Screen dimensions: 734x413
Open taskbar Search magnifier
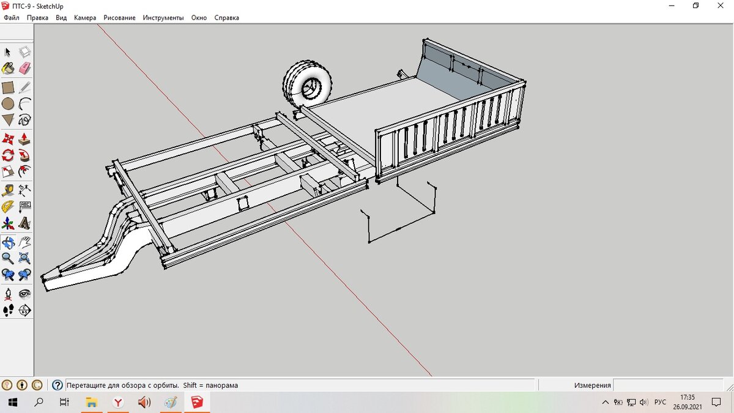(39, 403)
